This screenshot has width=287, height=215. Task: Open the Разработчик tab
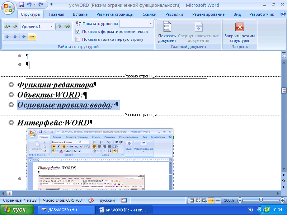click(x=262, y=14)
